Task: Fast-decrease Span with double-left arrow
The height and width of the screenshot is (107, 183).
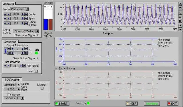Action: (5, 18)
